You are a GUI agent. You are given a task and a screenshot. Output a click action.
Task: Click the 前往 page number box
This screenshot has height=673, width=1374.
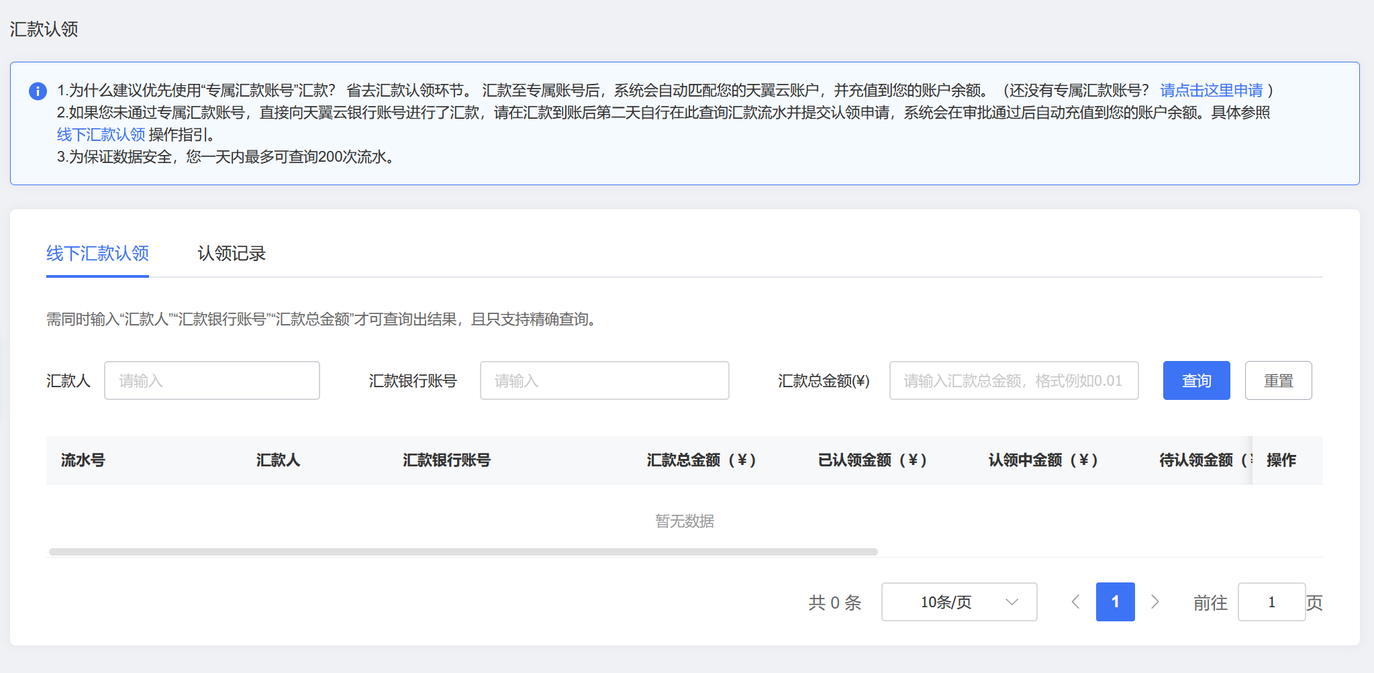pyautogui.click(x=1271, y=602)
